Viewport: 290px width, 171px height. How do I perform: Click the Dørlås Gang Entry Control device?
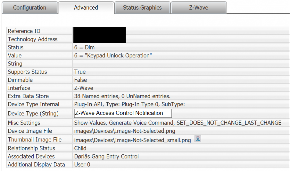[x=106, y=156]
